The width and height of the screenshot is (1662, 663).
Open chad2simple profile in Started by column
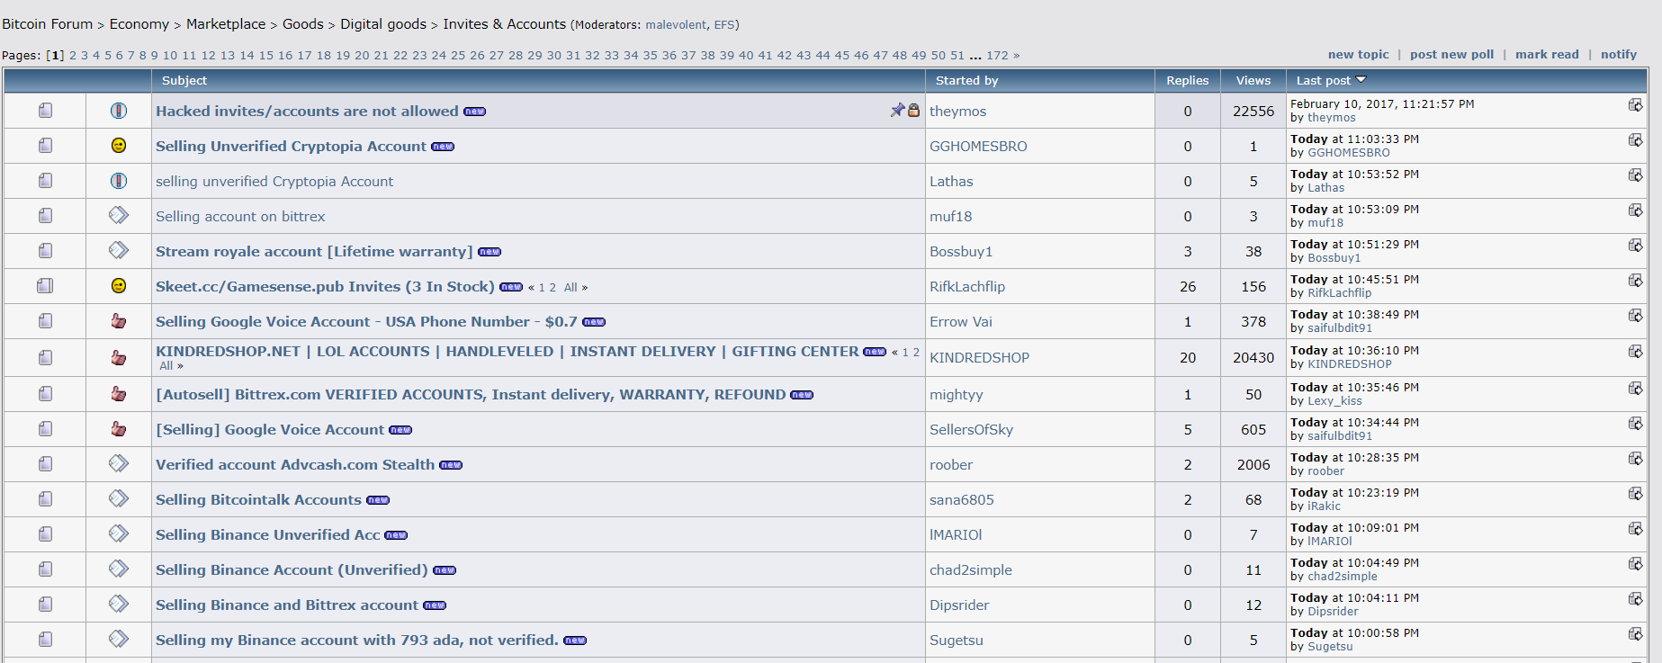coord(971,570)
